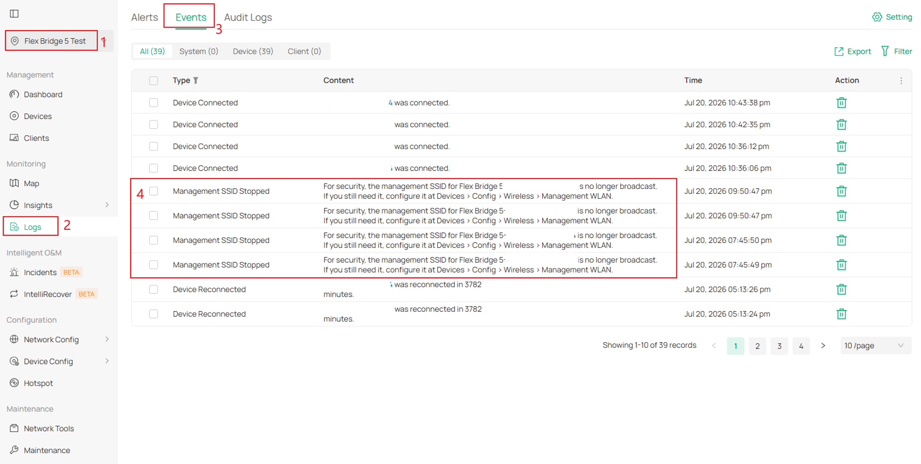Delete the 10:36:06 pm Device Connected event

coord(842,168)
